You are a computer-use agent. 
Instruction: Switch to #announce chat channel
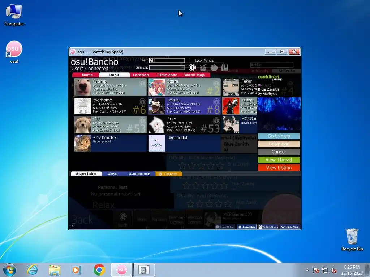click(139, 174)
